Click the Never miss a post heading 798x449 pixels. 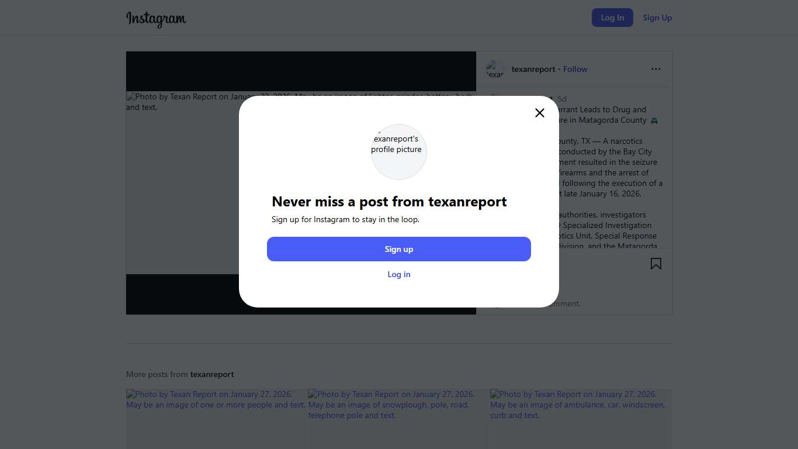click(389, 202)
